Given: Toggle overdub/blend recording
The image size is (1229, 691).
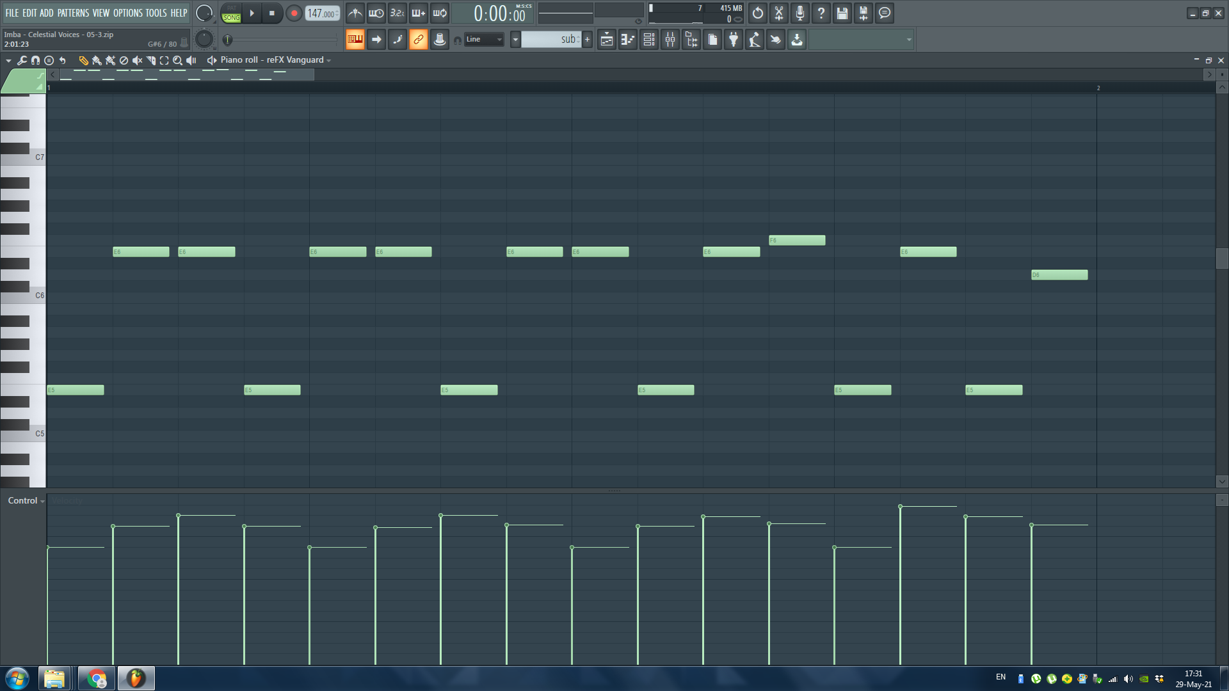Looking at the screenshot, I should [419, 13].
